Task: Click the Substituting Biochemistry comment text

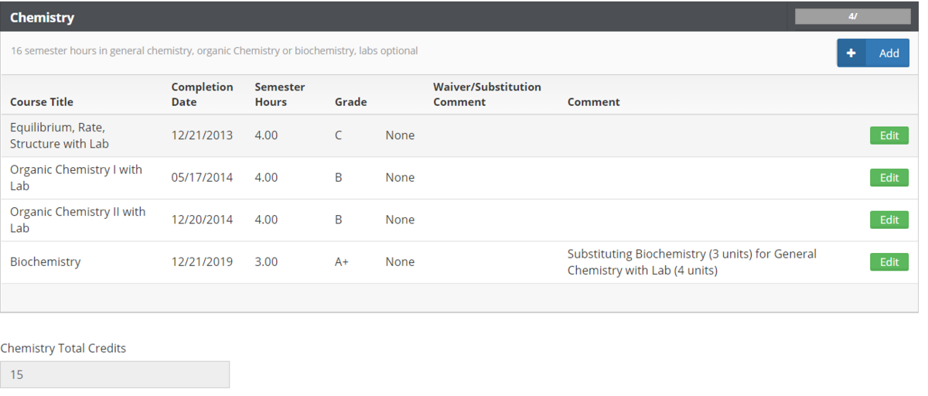Action: (x=691, y=262)
